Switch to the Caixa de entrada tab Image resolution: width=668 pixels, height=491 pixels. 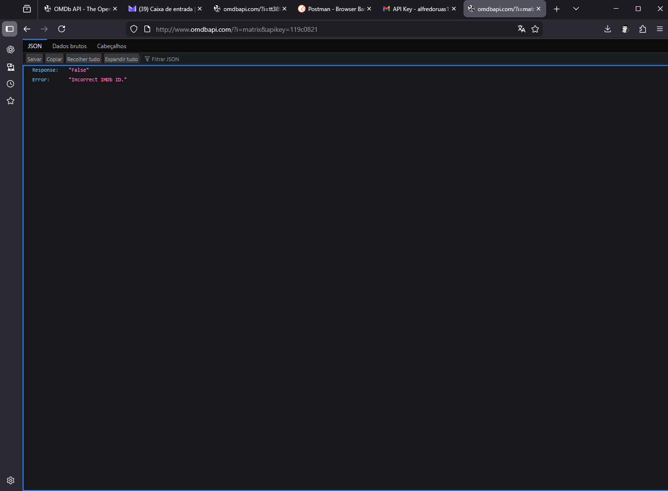pyautogui.click(x=165, y=9)
